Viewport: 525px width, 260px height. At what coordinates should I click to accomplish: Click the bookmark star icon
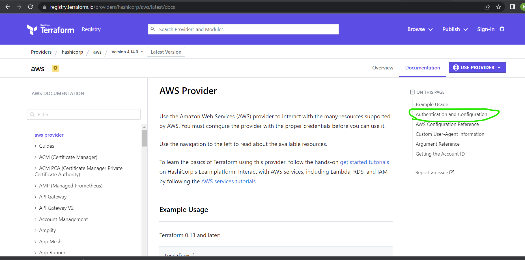point(498,7)
